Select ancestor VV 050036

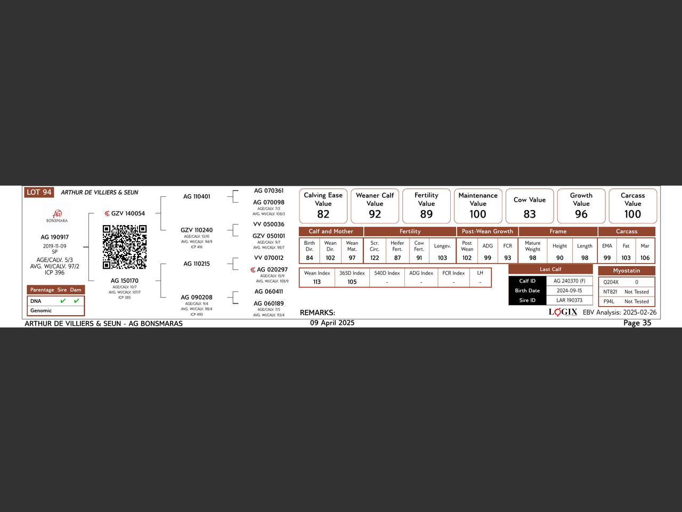(269, 224)
